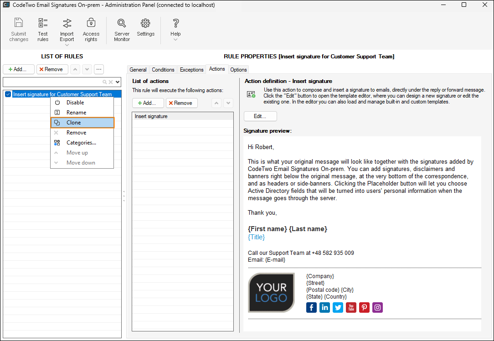Open the Options tab
494x341 pixels.
[238, 70]
